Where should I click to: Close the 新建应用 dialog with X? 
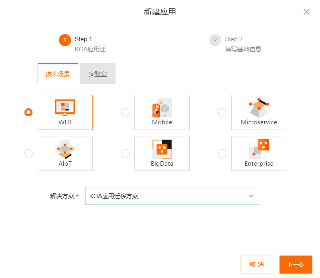coord(306,12)
